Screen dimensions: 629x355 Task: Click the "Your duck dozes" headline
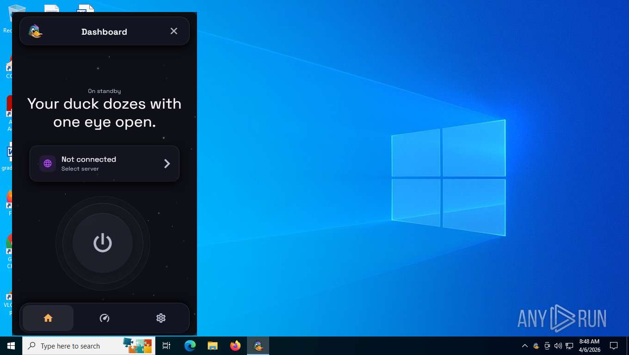105,113
